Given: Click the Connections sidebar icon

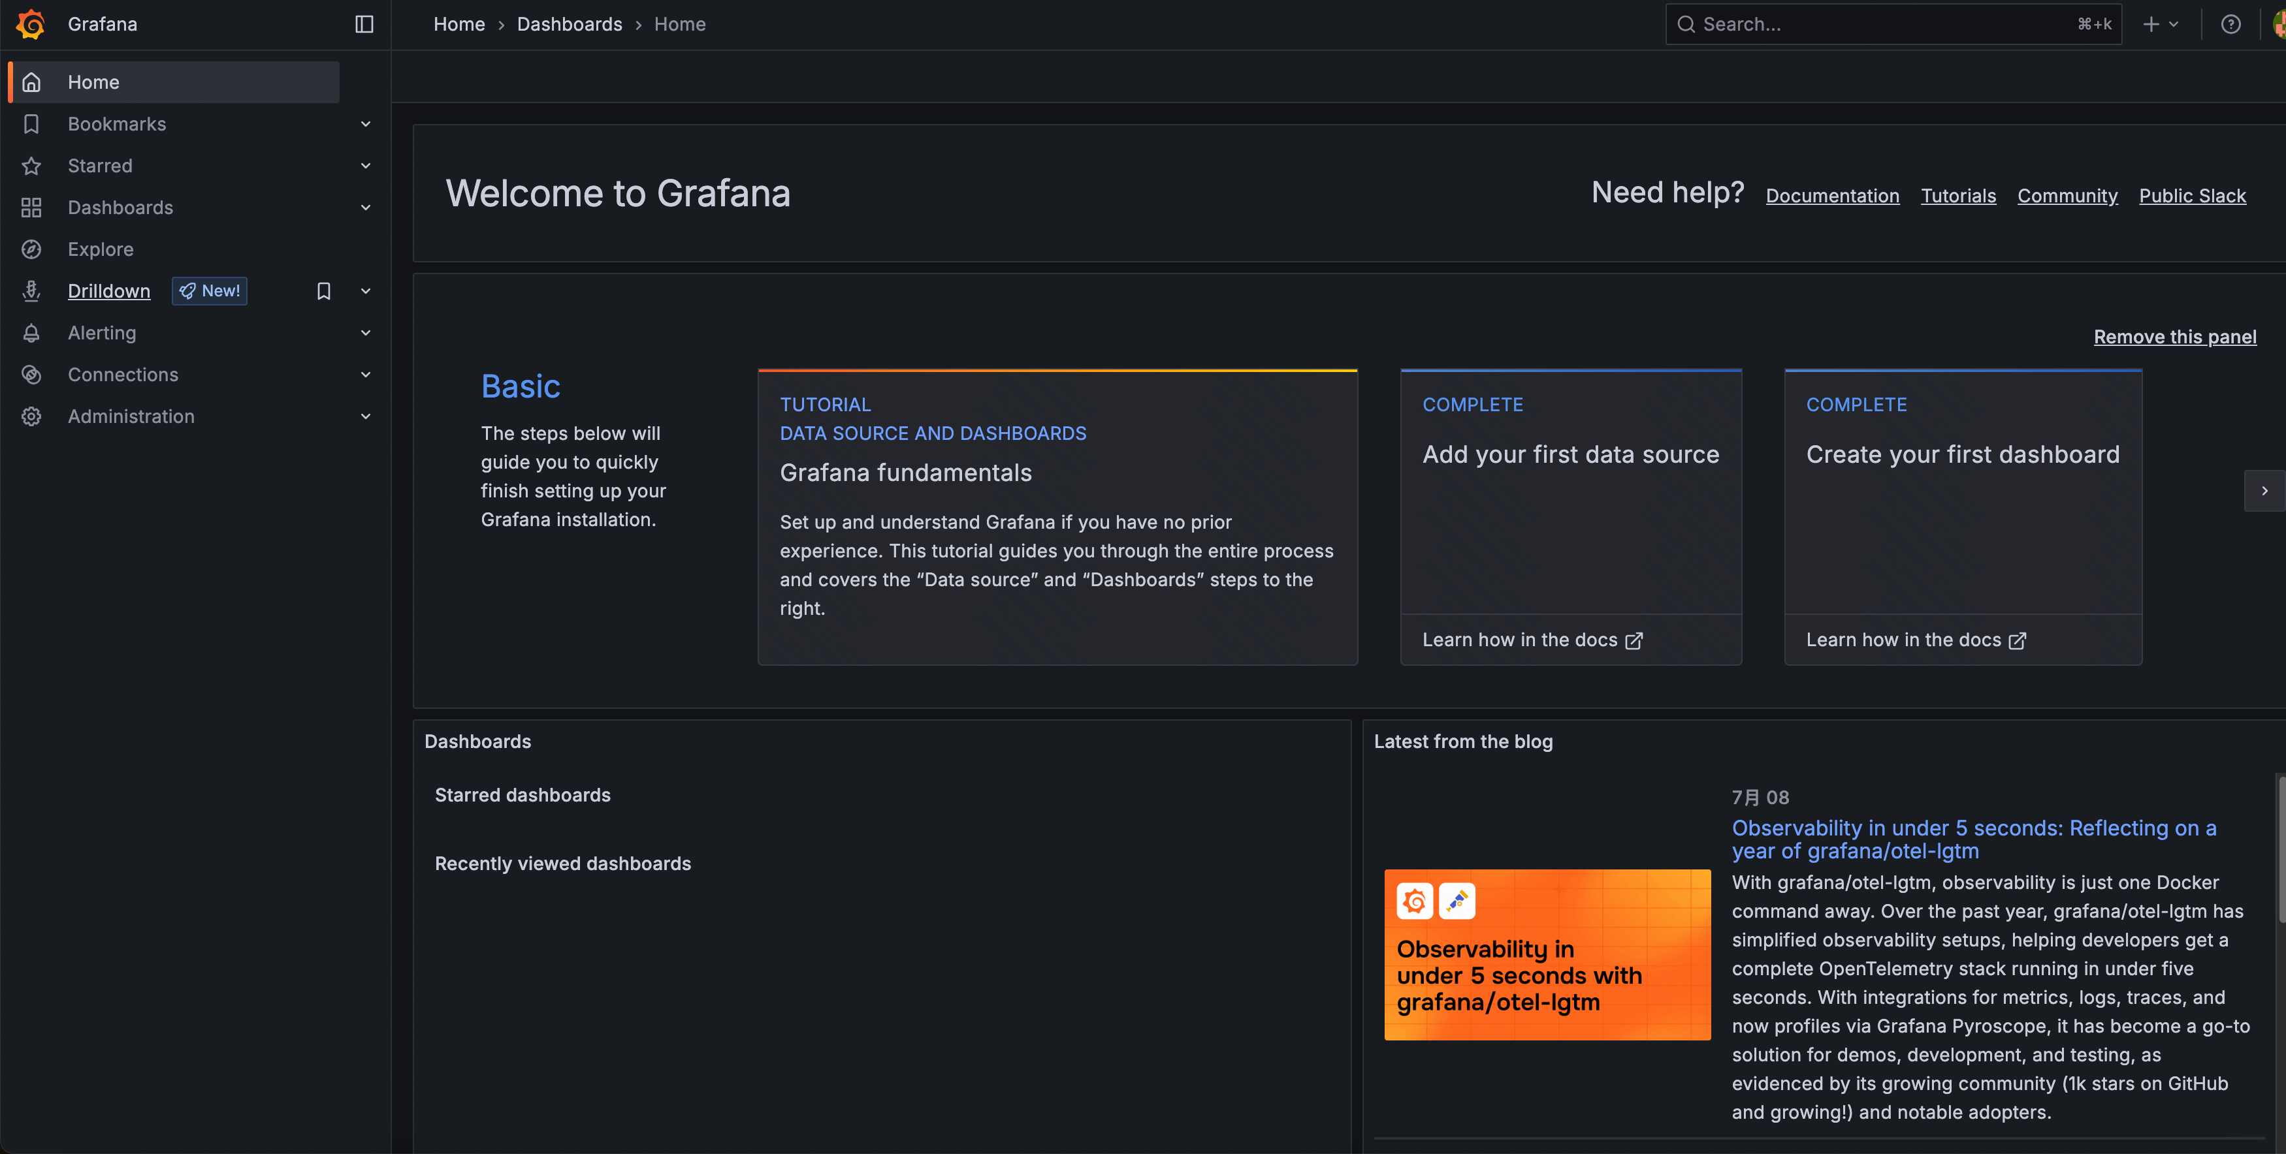Looking at the screenshot, I should [31, 374].
